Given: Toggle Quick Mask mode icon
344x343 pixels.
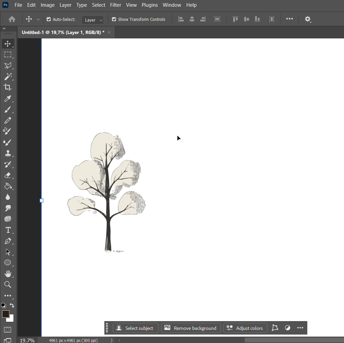Looking at the screenshot, I should click(8, 330).
